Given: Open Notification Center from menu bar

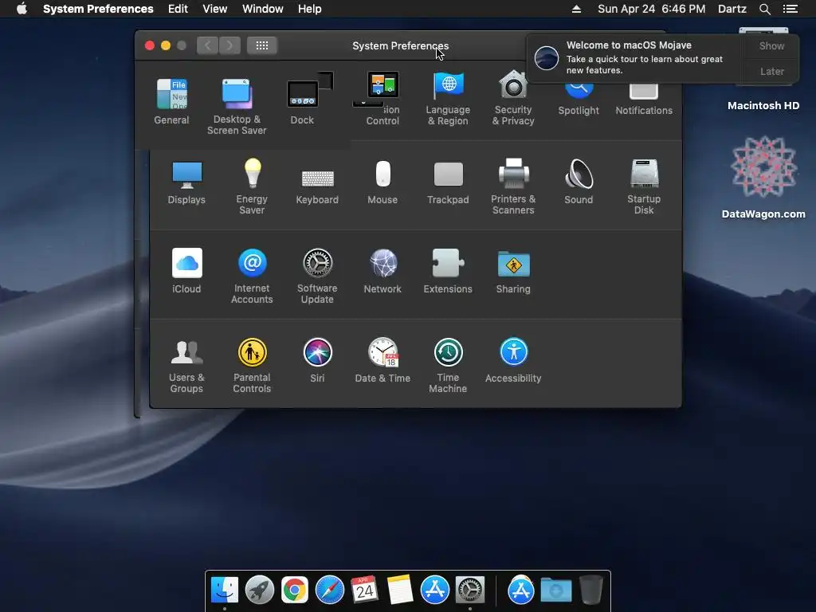Looking at the screenshot, I should coord(790,9).
